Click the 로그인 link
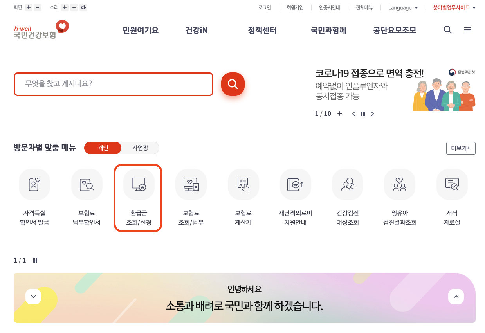485x333 pixels. (x=264, y=7)
